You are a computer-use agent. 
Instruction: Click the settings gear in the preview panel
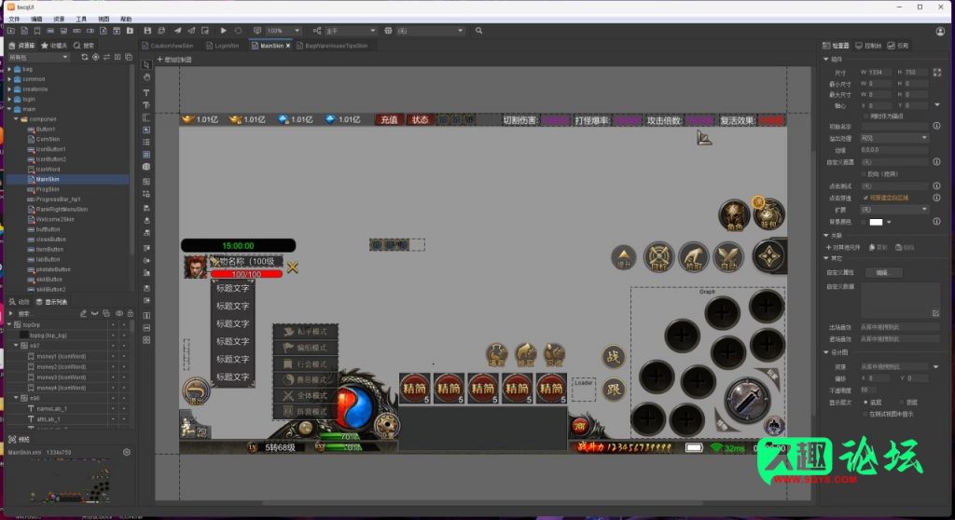[x=127, y=452]
